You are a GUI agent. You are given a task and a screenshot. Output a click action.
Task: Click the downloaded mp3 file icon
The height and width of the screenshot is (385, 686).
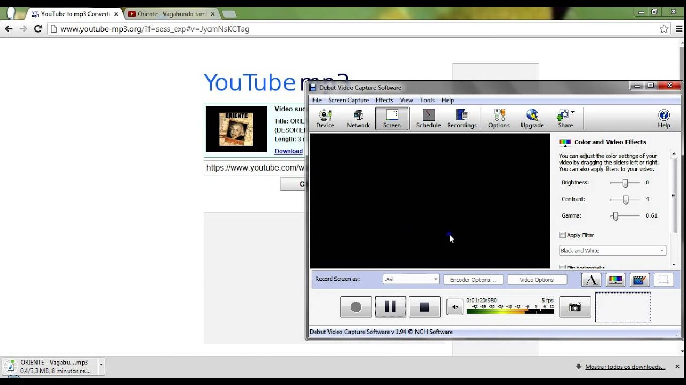coord(10,366)
